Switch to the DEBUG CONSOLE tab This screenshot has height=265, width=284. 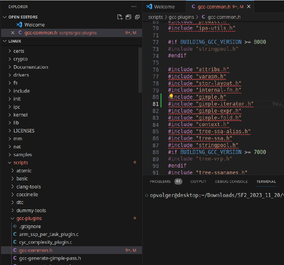click(231, 181)
